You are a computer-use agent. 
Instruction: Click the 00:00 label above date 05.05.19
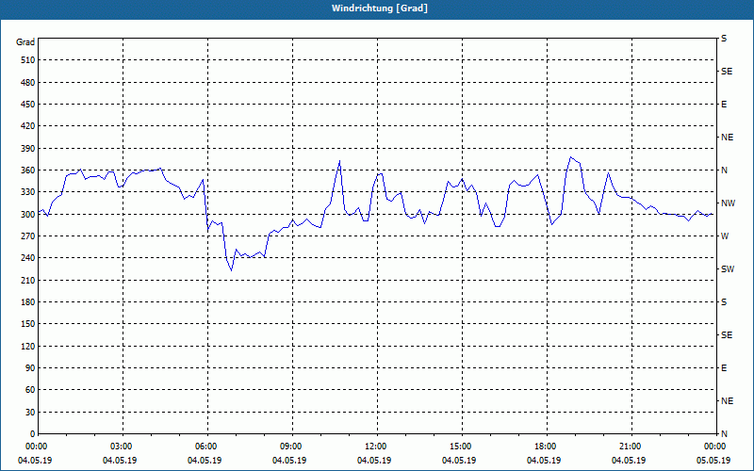coord(715,447)
